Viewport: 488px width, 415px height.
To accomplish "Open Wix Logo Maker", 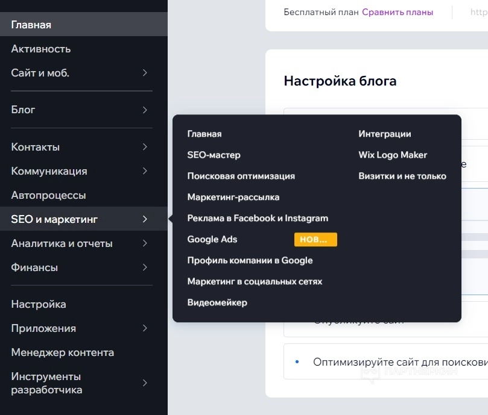I will click(x=393, y=155).
